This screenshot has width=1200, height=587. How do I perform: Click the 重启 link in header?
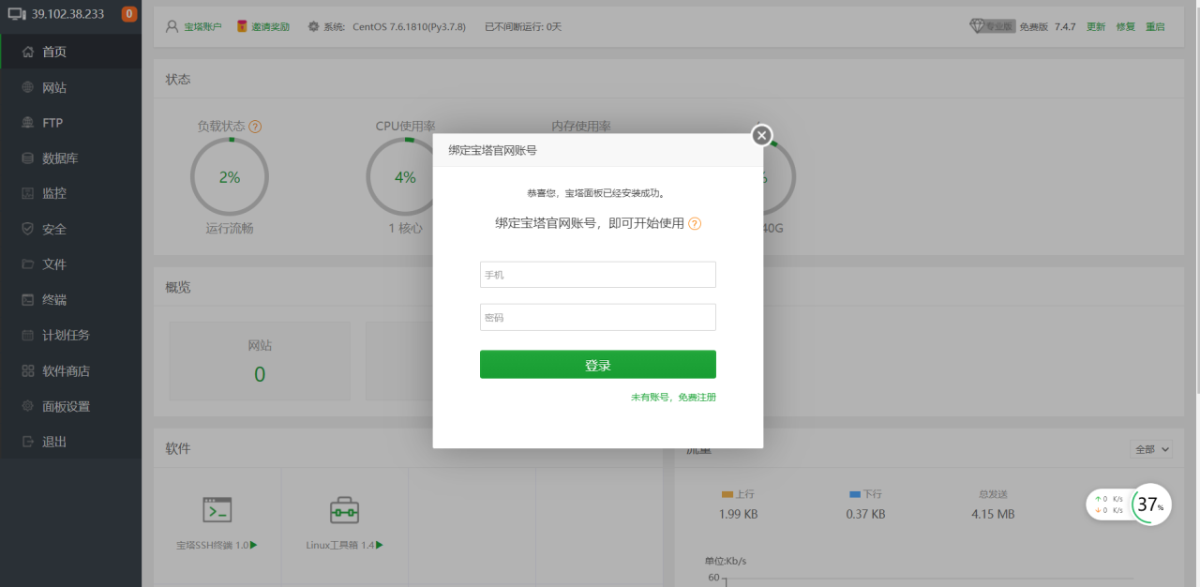point(1155,27)
